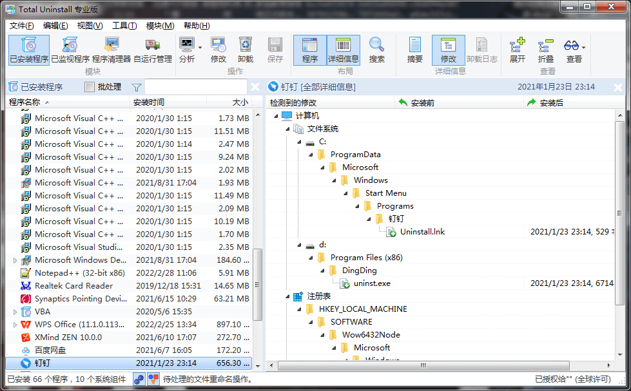Select Uninstall.lnk file in tree
This screenshot has width=631, height=391.
coord(422,232)
